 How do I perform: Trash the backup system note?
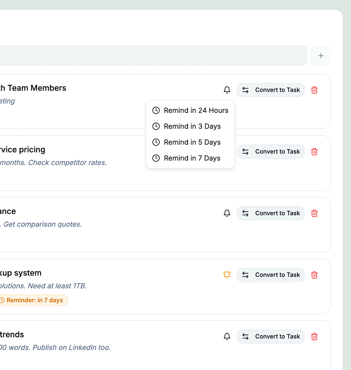(x=314, y=275)
